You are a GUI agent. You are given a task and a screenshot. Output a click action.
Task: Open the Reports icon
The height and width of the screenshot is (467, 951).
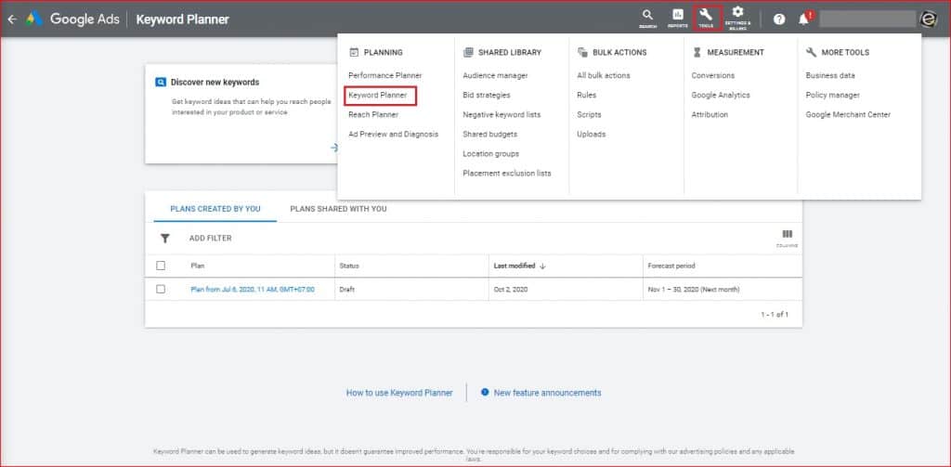pyautogui.click(x=677, y=19)
